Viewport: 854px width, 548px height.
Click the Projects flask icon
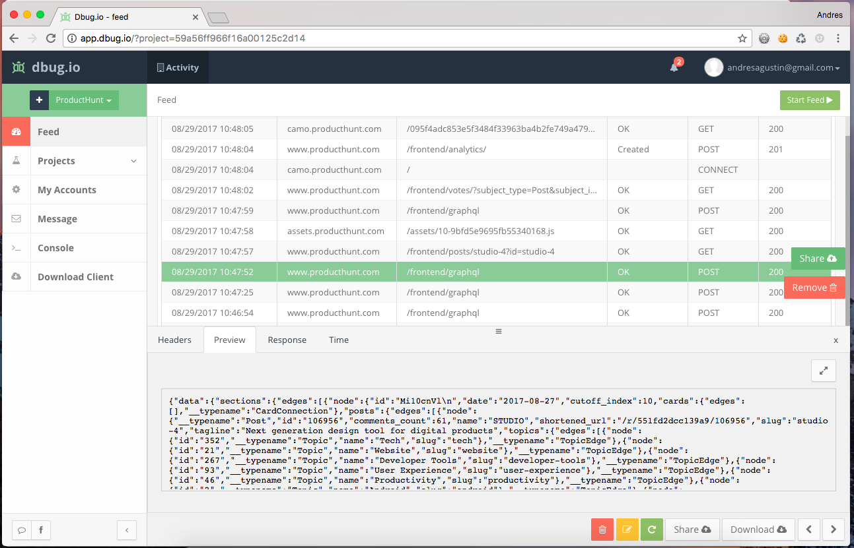17,160
